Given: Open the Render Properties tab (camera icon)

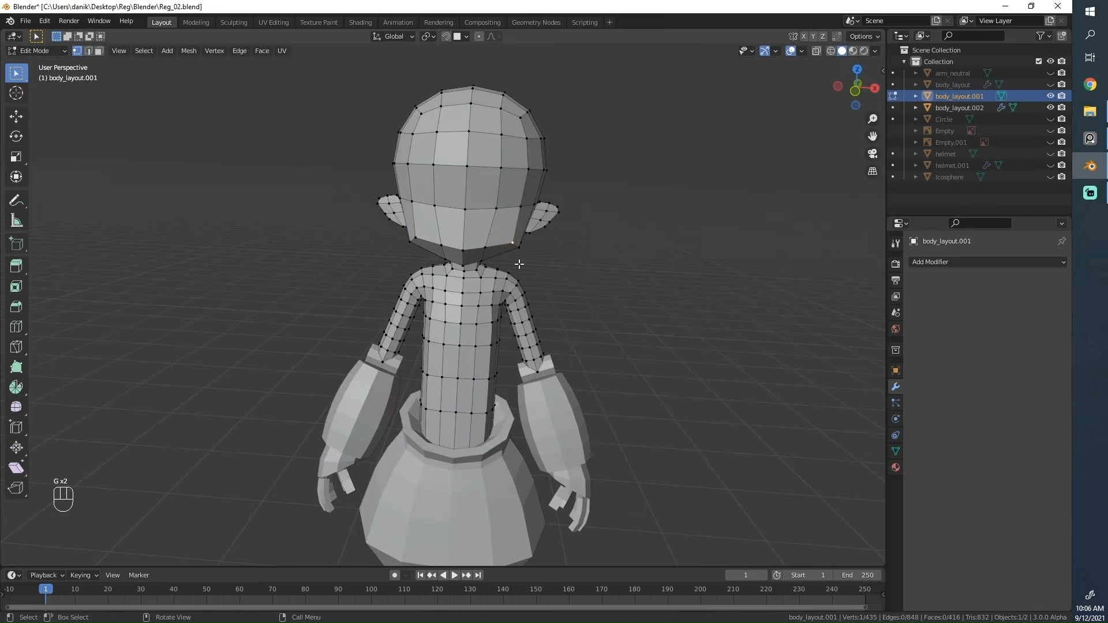Looking at the screenshot, I should 896,263.
